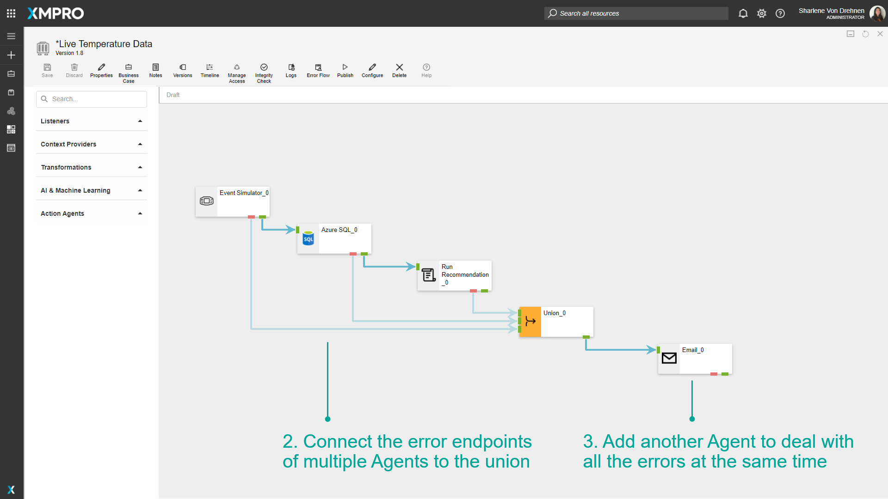
Task: Expand the Context Providers group
Action: 140,144
